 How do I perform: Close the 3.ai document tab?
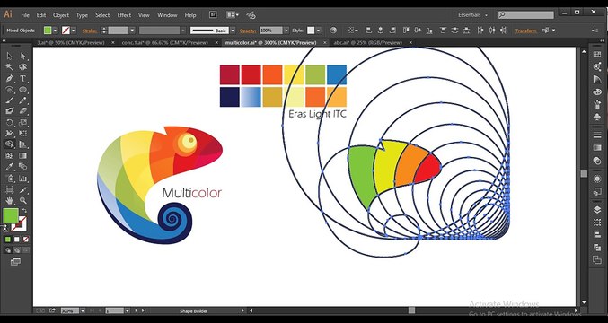113,42
